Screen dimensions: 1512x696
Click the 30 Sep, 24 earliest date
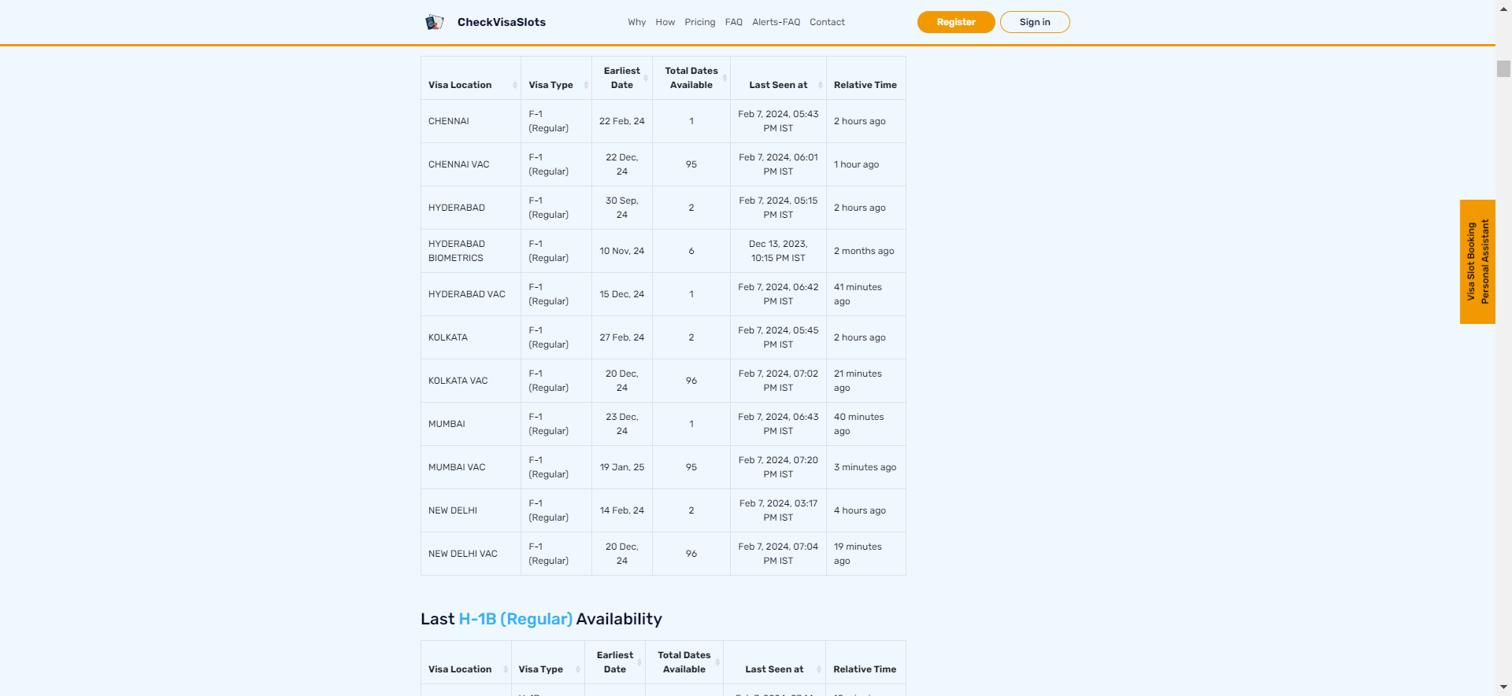622,208
